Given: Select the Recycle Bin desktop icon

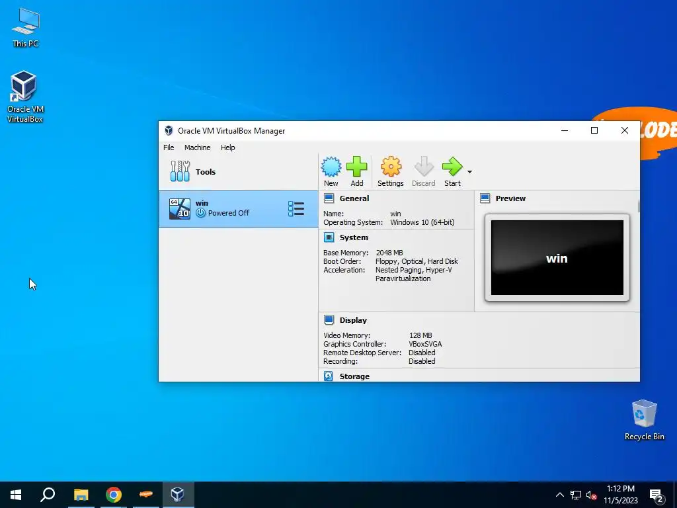Looking at the screenshot, I should 644,420.
